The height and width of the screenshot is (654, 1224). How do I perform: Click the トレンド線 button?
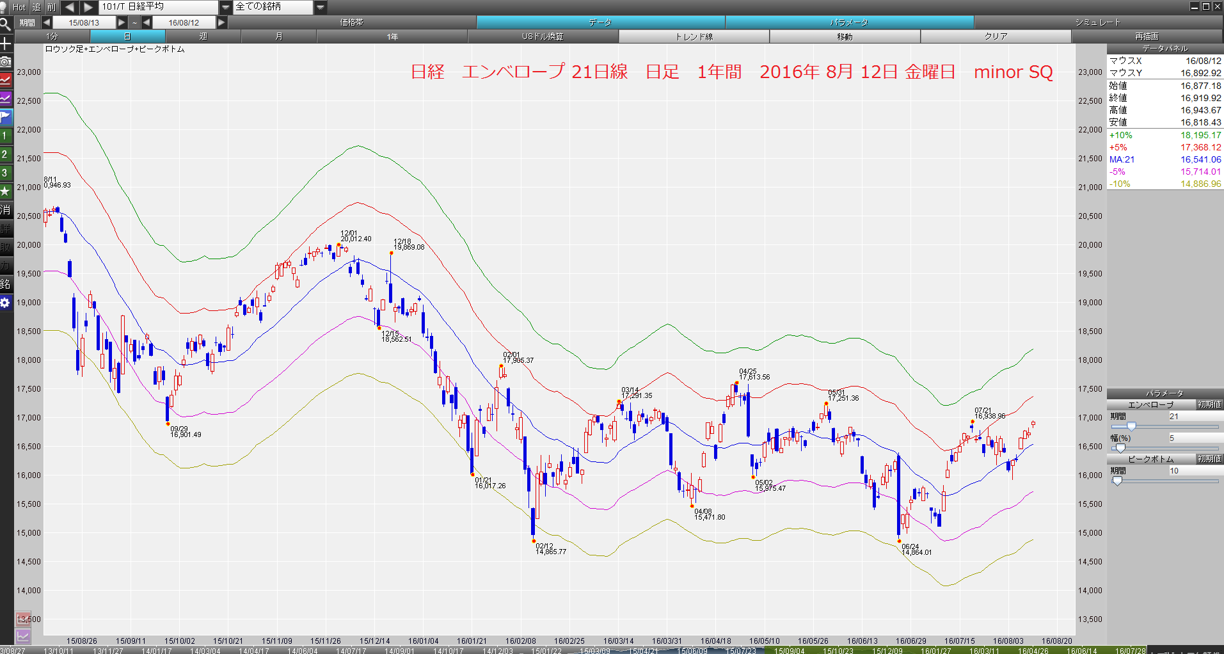[694, 36]
